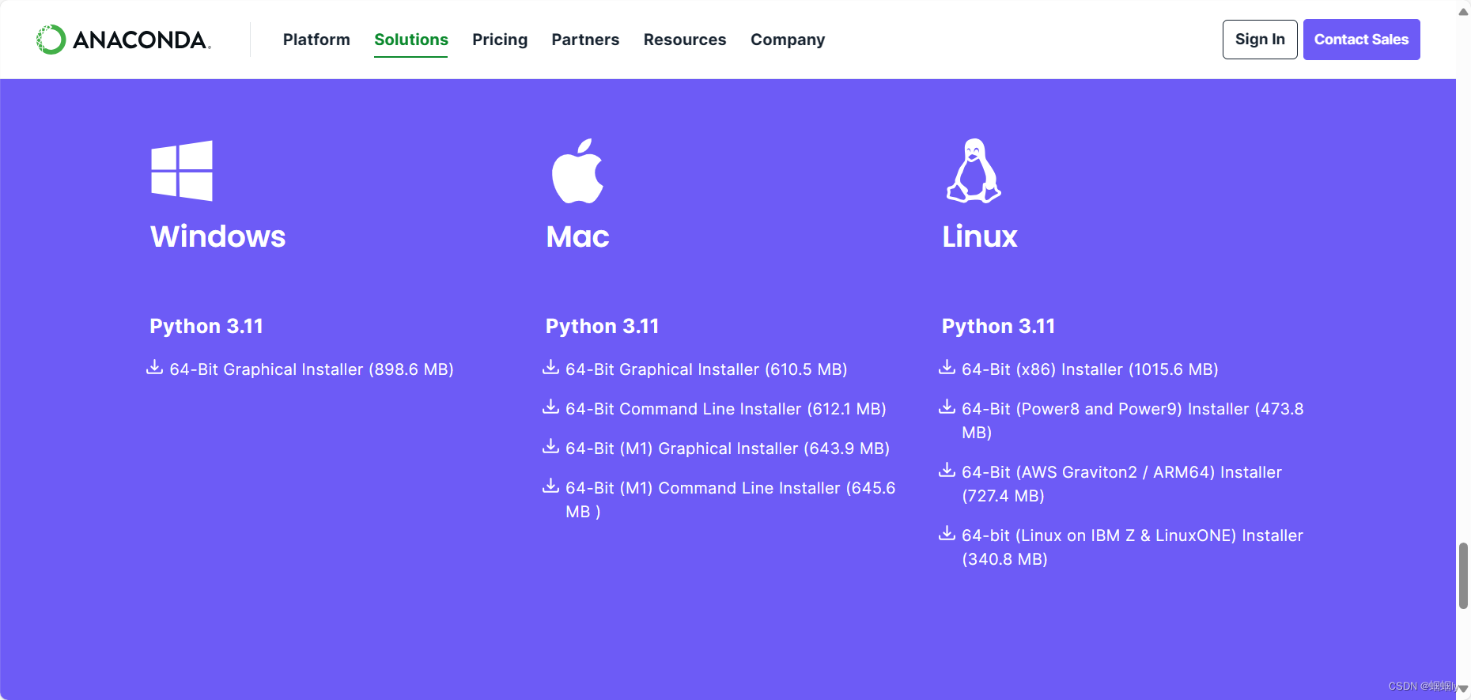Screen dimensions: 1471x700
Task: Click the scrollbar up arrow
Action: [1463, 11]
